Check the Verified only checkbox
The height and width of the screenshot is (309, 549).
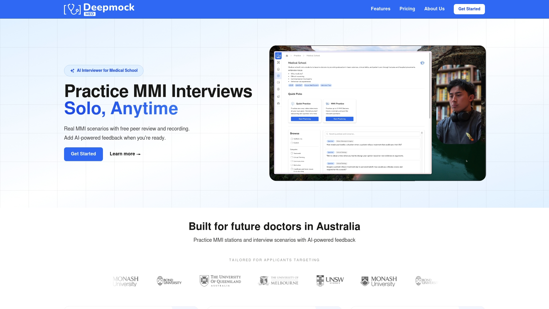[292, 139]
